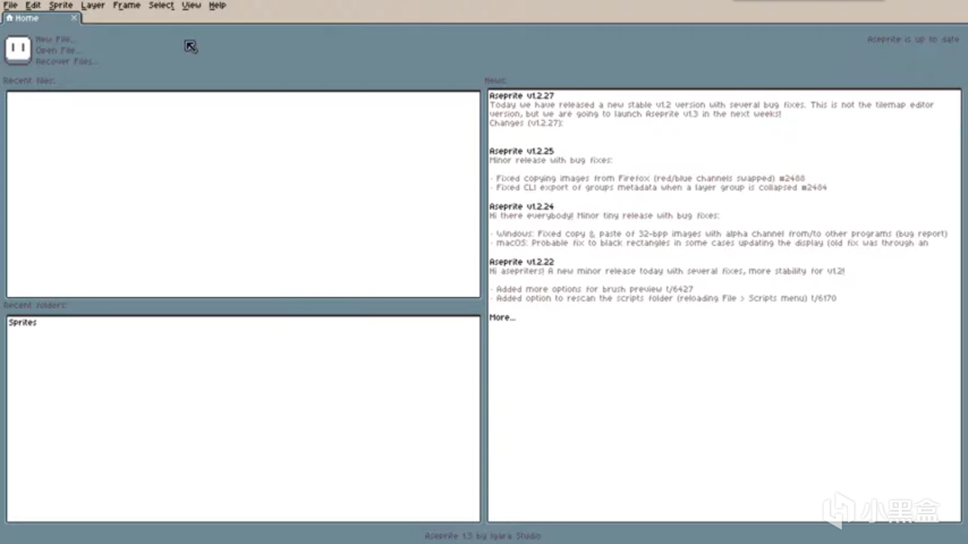Open the View menu
The width and height of the screenshot is (968, 544).
(191, 5)
